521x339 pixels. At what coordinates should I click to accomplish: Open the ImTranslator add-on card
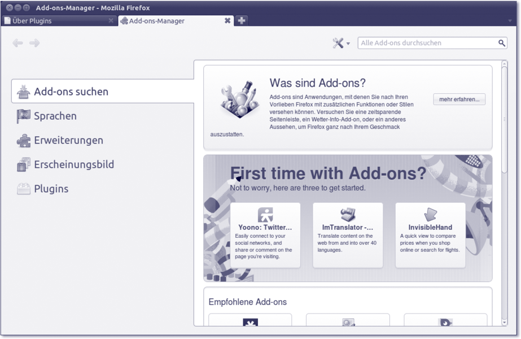348,235
